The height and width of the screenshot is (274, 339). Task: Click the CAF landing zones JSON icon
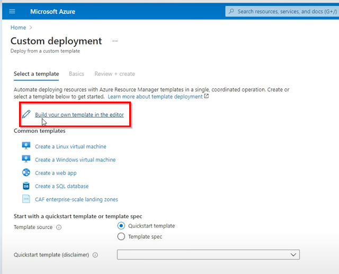pos(26,199)
